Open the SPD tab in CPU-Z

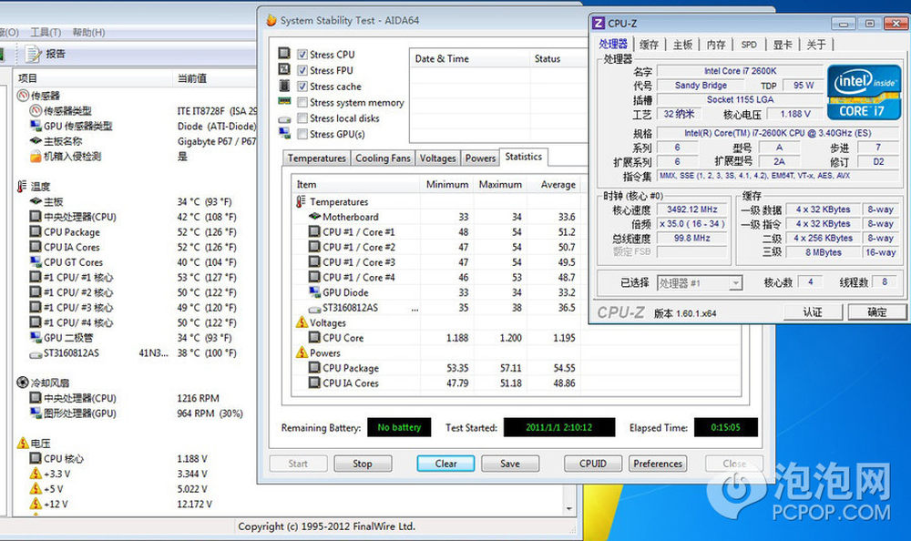[749, 44]
